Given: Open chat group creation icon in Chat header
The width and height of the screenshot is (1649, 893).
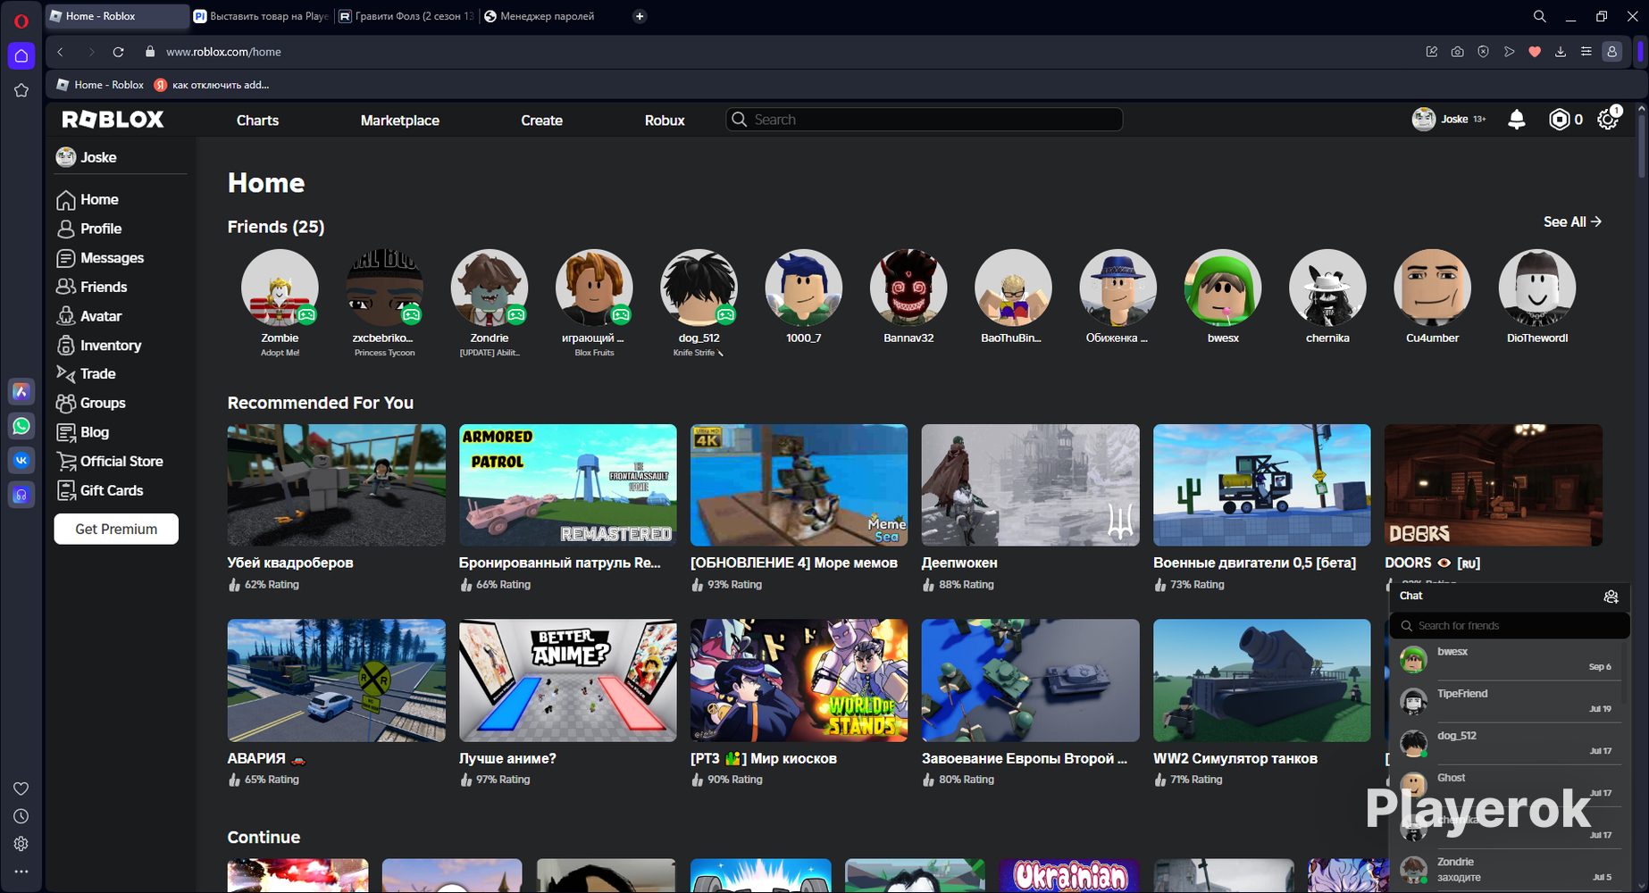Looking at the screenshot, I should [1611, 597].
